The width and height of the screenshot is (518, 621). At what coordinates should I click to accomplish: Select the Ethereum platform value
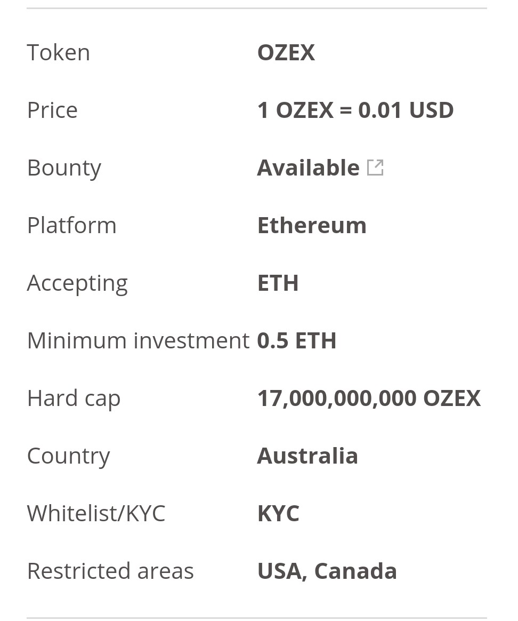(312, 225)
